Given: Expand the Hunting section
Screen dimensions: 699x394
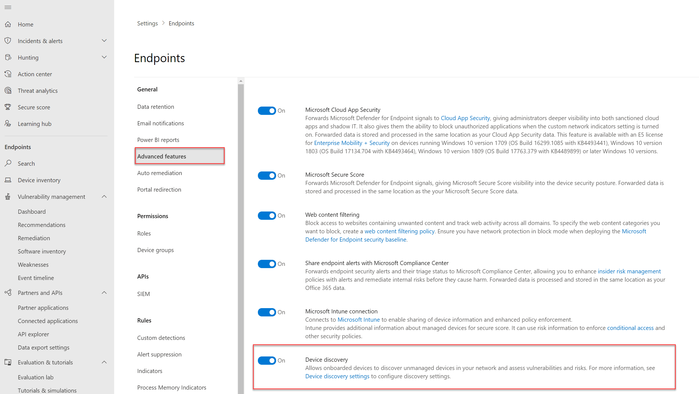Looking at the screenshot, I should click(x=104, y=57).
